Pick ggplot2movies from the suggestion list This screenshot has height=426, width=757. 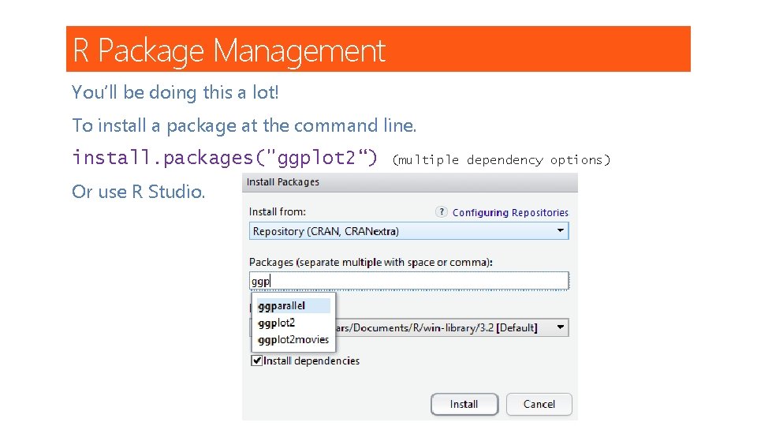click(294, 339)
